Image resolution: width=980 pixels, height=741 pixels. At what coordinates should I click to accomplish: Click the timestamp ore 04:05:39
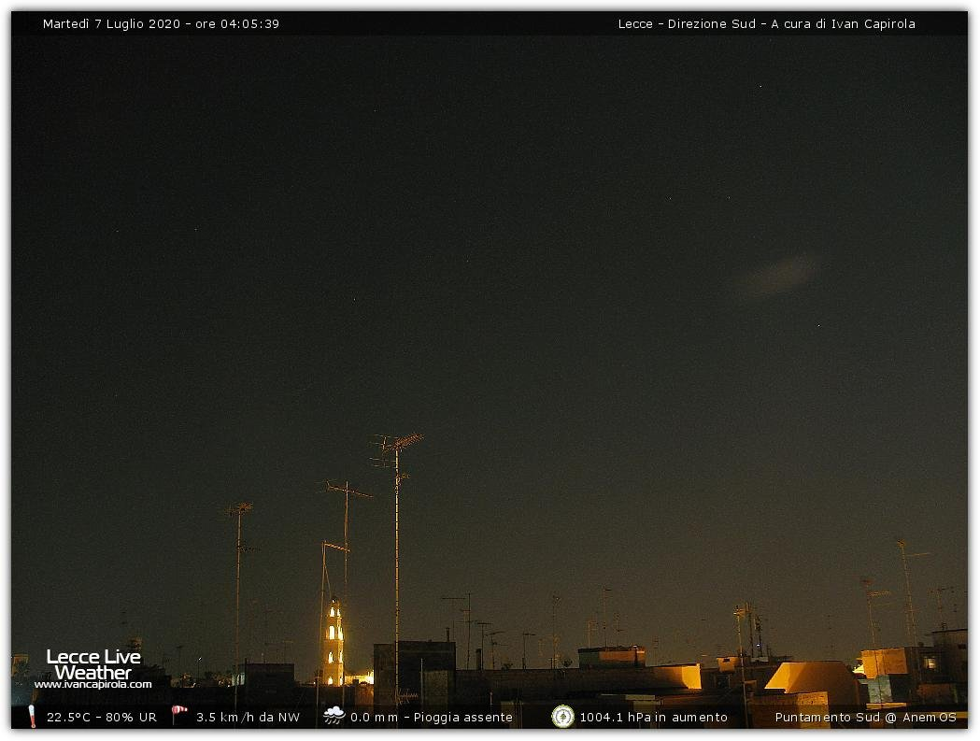237,23
